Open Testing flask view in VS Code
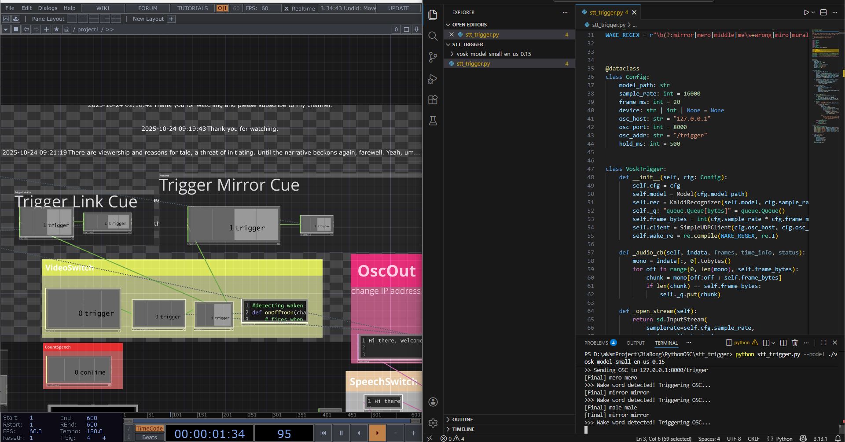The height and width of the screenshot is (442, 845). pyautogui.click(x=433, y=121)
